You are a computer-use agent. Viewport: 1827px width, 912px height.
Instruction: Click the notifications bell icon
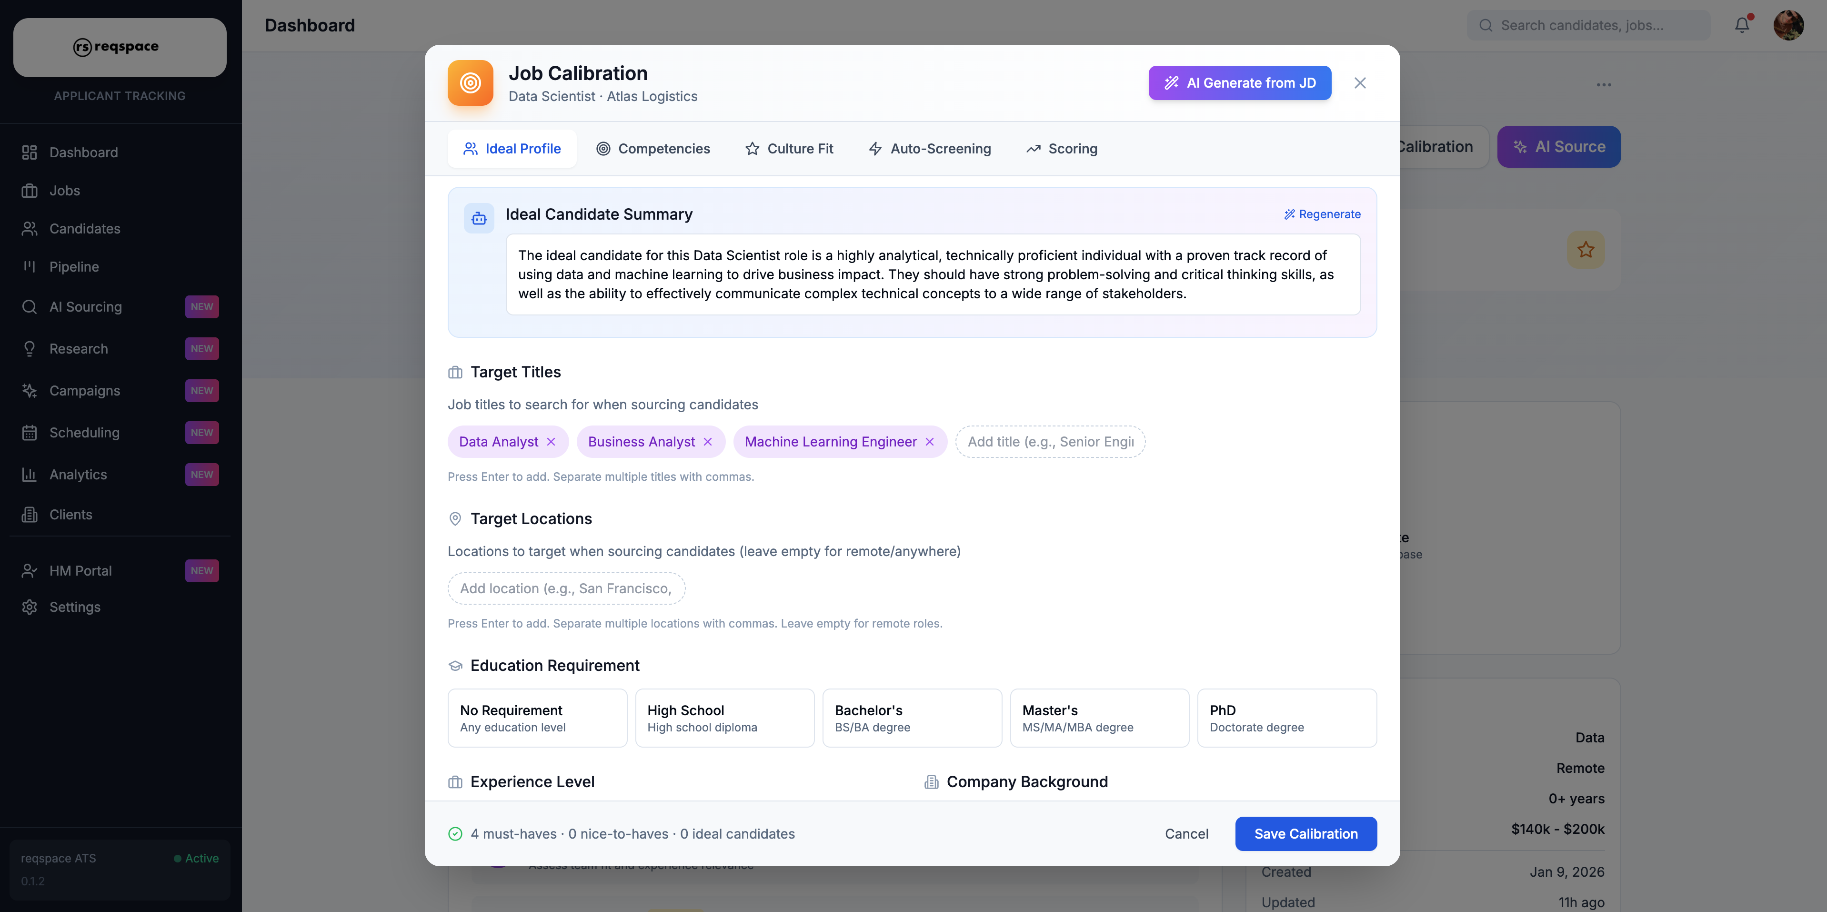pyautogui.click(x=1742, y=26)
